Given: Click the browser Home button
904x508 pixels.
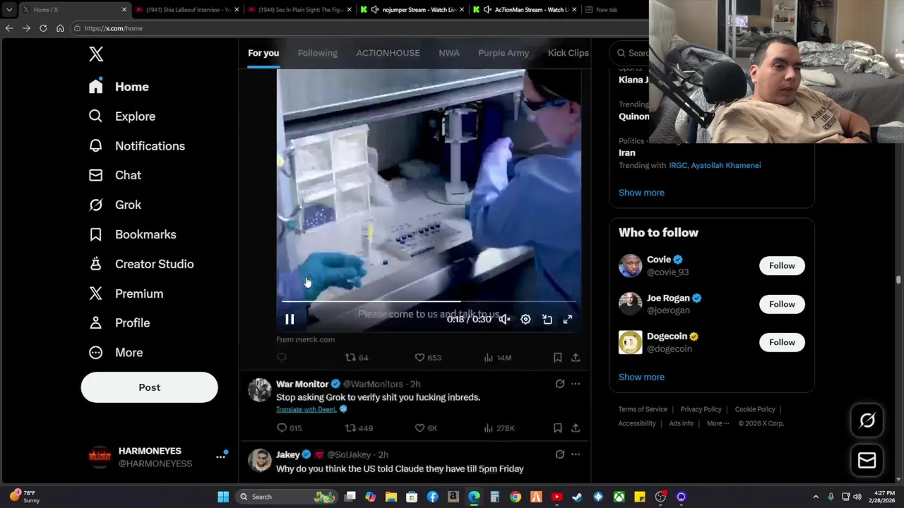Looking at the screenshot, I should click(60, 28).
